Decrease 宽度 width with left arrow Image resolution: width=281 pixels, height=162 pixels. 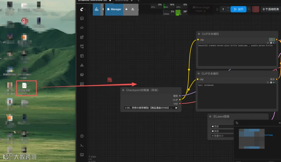(x=212, y=126)
